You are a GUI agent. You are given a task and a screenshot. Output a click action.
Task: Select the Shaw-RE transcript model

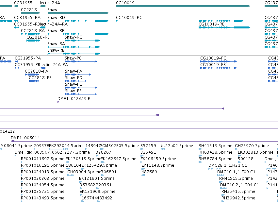pos(78,34)
